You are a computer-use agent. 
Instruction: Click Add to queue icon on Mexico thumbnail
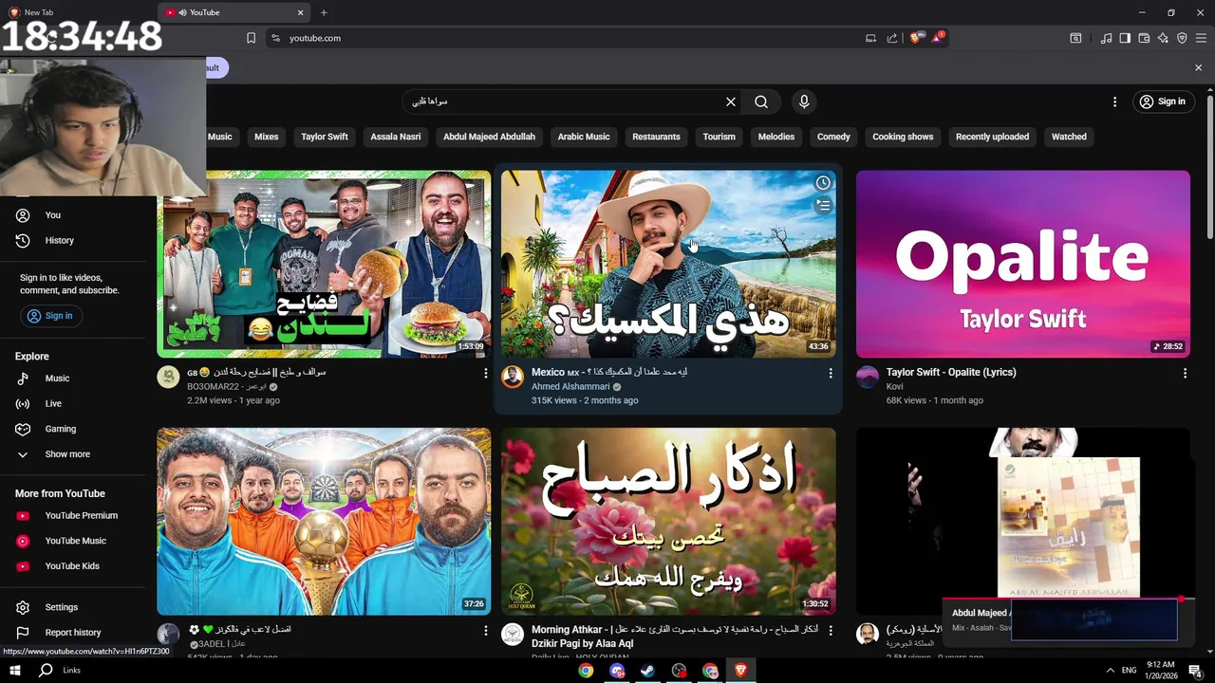(x=823, y=205)
